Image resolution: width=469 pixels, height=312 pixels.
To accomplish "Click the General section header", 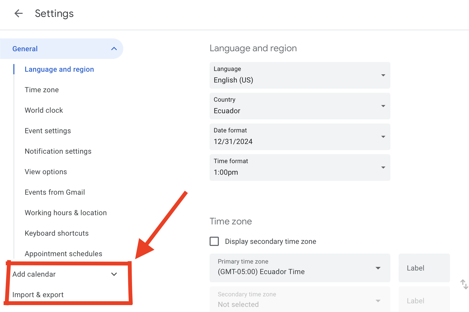I will click(62, 49).
